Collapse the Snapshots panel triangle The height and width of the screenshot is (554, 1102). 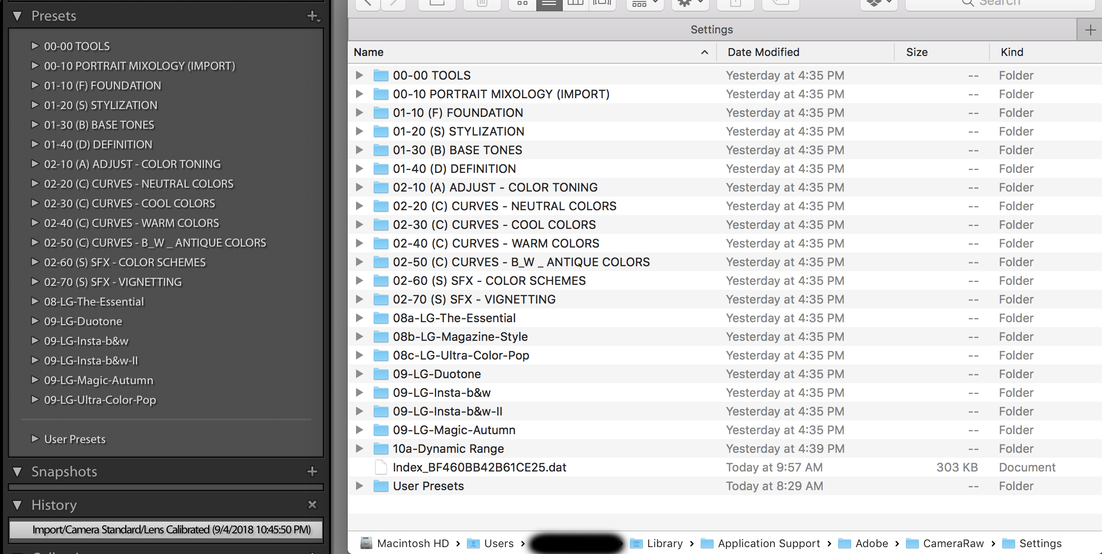pos(18,471)
